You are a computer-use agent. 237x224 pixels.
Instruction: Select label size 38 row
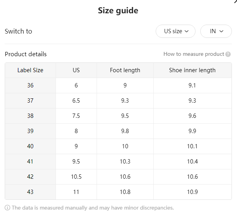118,116
